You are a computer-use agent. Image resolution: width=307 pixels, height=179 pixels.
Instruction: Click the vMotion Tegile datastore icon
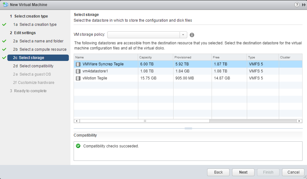click(x=78, y=78)
